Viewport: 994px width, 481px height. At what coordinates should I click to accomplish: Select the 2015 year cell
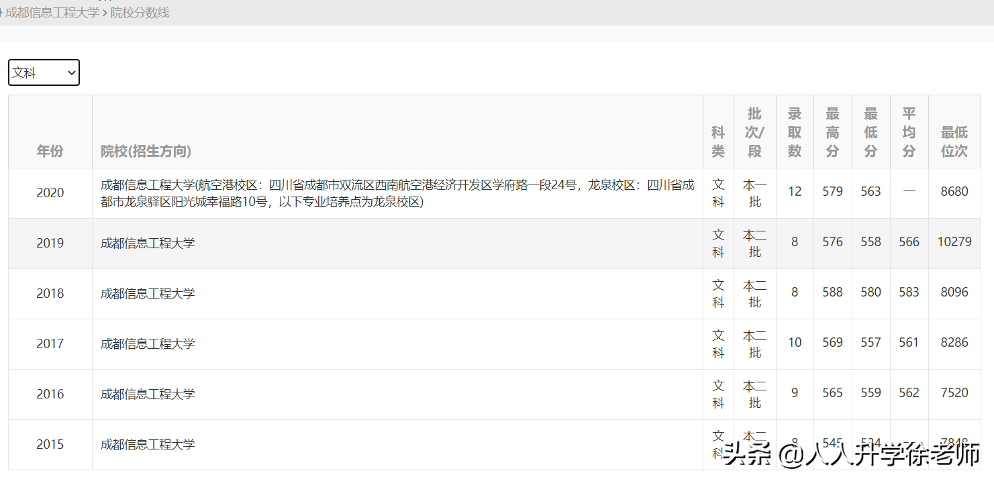[50, 444]
